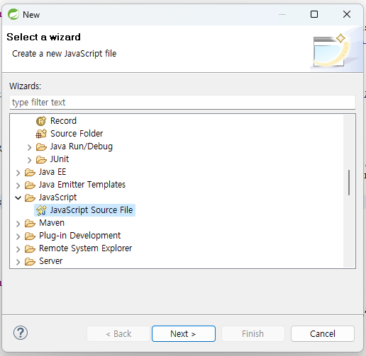Select the Remote System Explorer label
Screen dimensions: 366x356
coord(85,248)
